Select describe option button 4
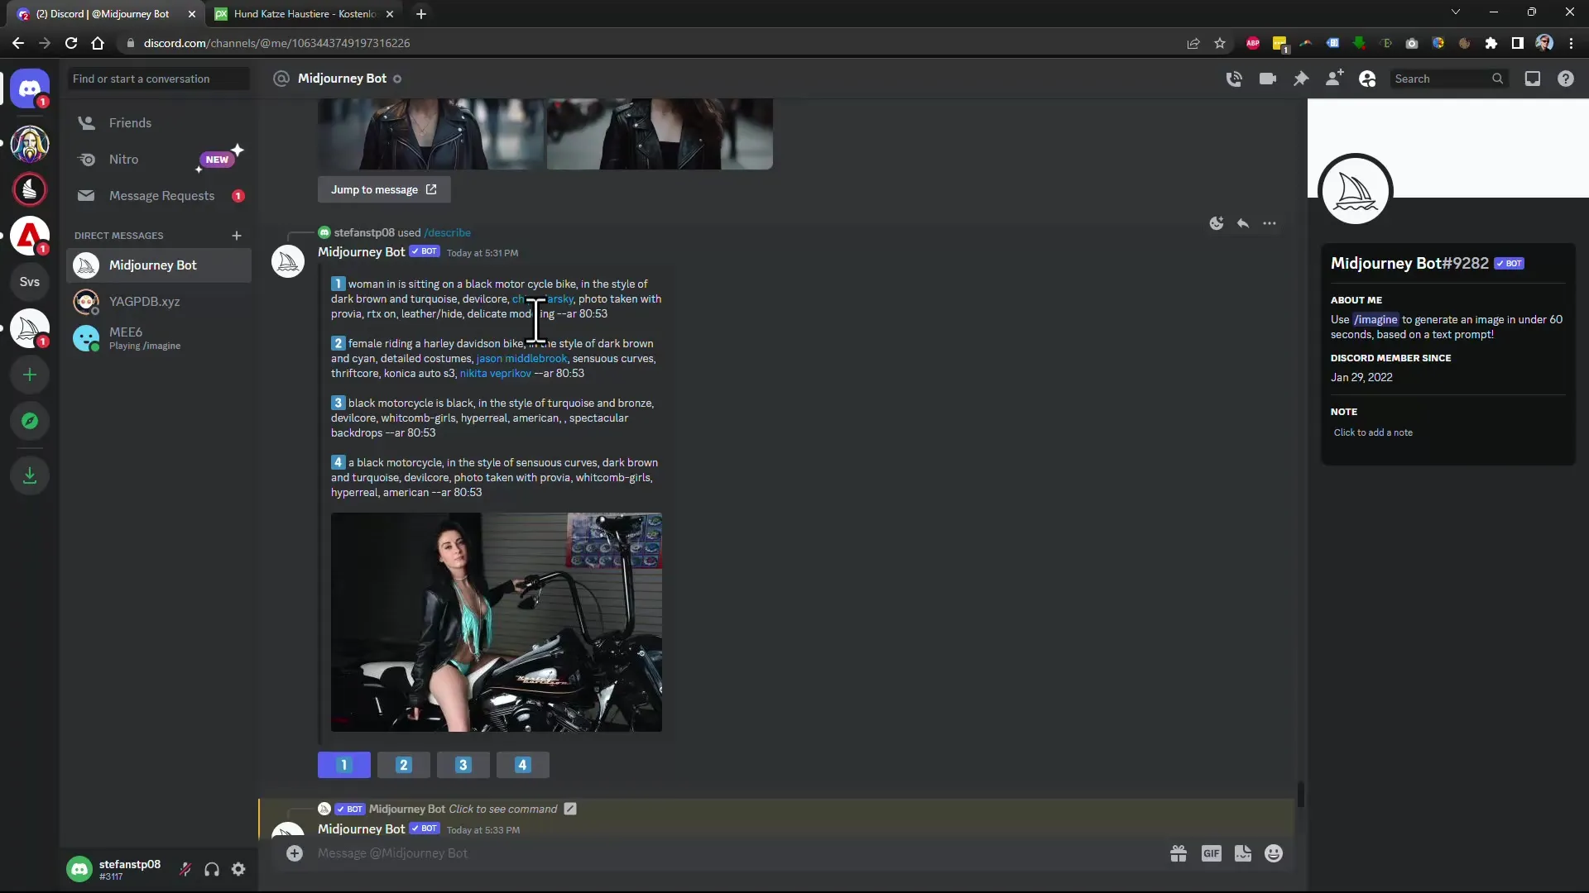Image resolution: width=1589 pixels, height=893 pixels. click(523, 765)
